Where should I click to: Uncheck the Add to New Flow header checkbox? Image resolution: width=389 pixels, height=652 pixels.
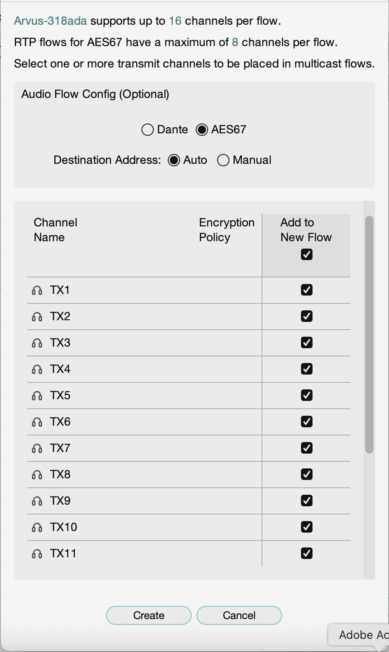pos(307,254)
